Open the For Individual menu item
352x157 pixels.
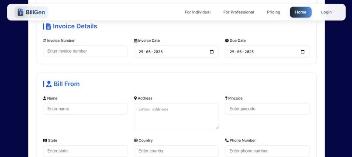pos(197,12)
